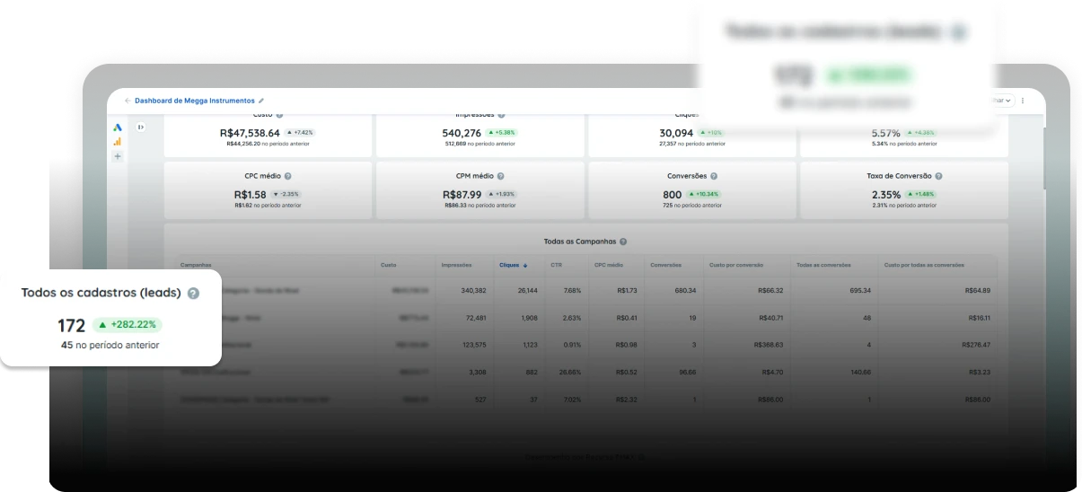Select table cell showing R$1.73 CPC

coord(627,291)
